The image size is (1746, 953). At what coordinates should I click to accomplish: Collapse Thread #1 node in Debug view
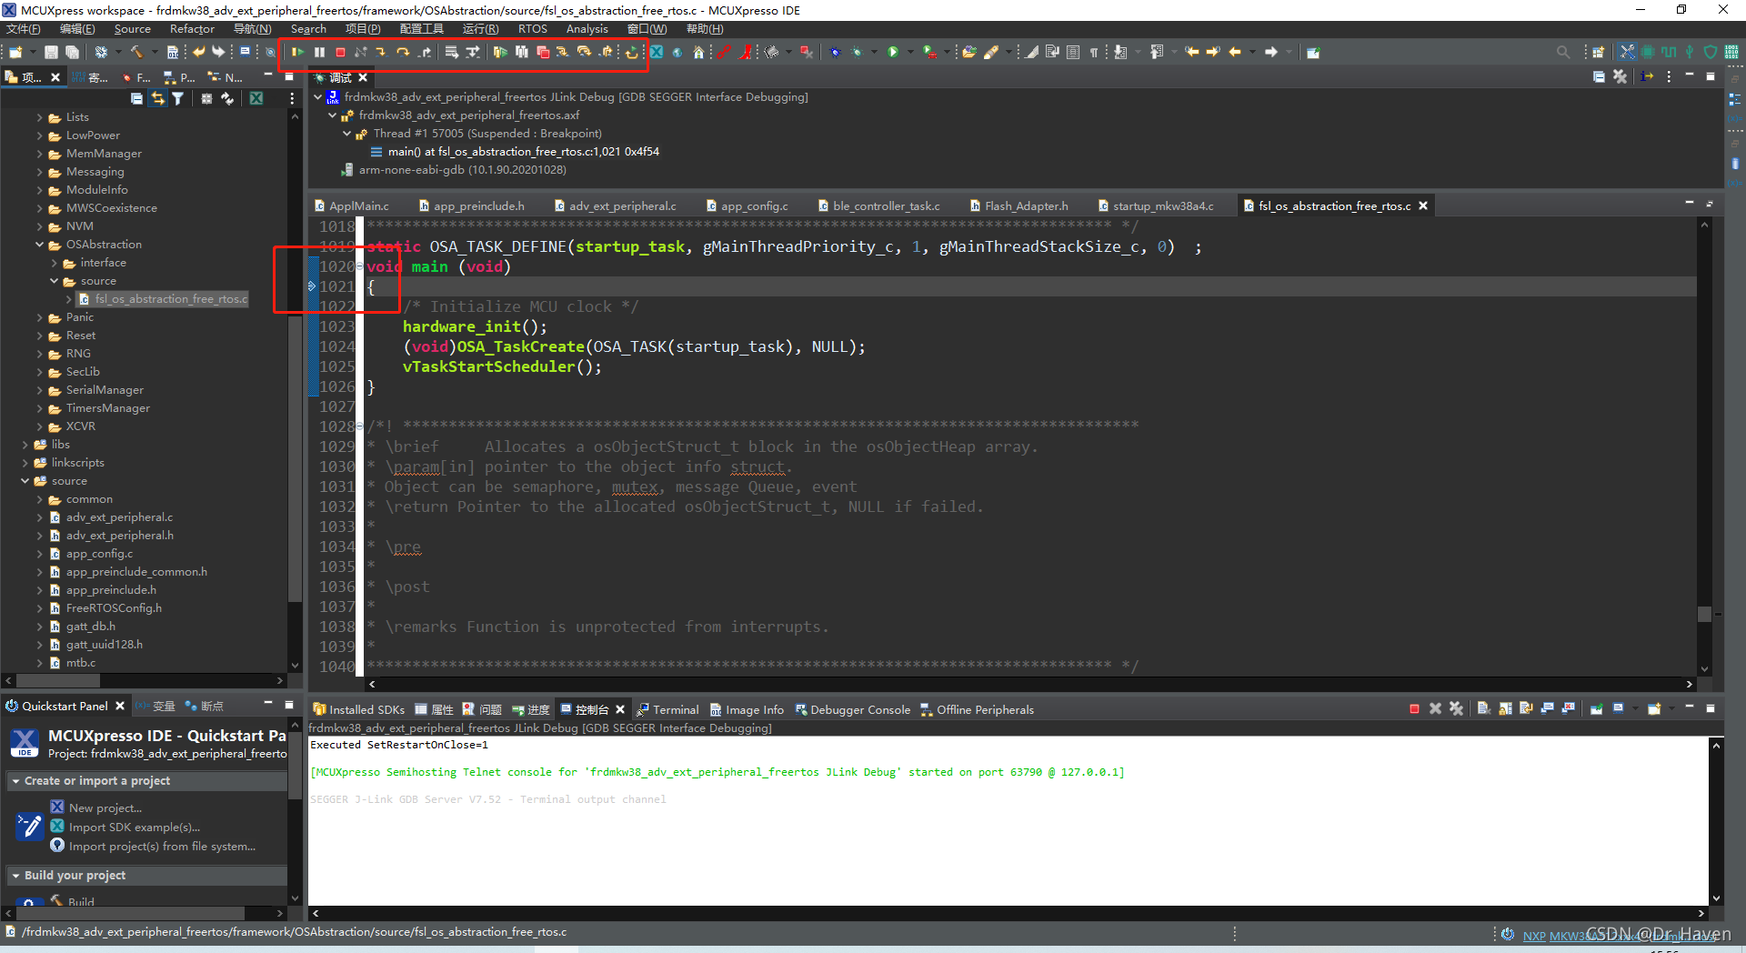tap(346, 134)
